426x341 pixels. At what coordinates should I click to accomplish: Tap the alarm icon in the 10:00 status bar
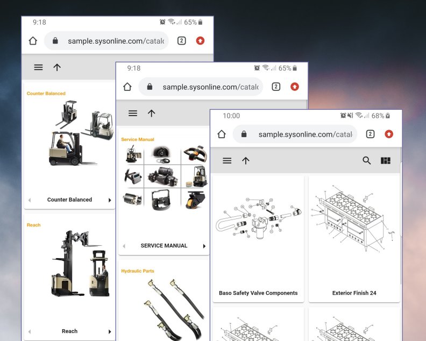(x=343, y=116)
